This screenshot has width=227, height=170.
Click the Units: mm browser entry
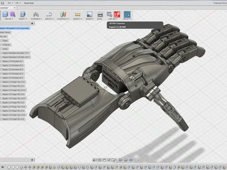(x=4, y=36)
